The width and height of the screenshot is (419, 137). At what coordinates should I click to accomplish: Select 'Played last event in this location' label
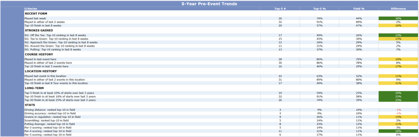(x=45, y=76)
